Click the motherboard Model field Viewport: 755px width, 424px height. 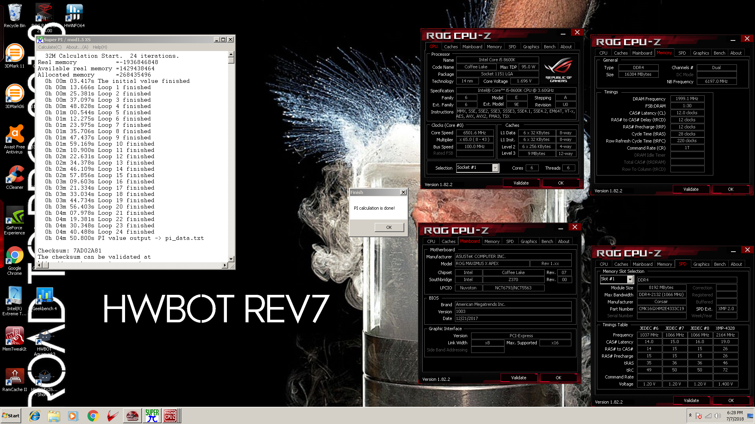492,264
